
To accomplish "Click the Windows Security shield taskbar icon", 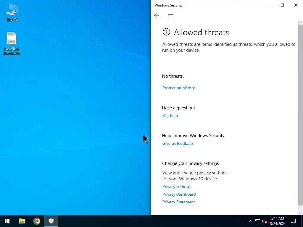I will tap(51, 221).
